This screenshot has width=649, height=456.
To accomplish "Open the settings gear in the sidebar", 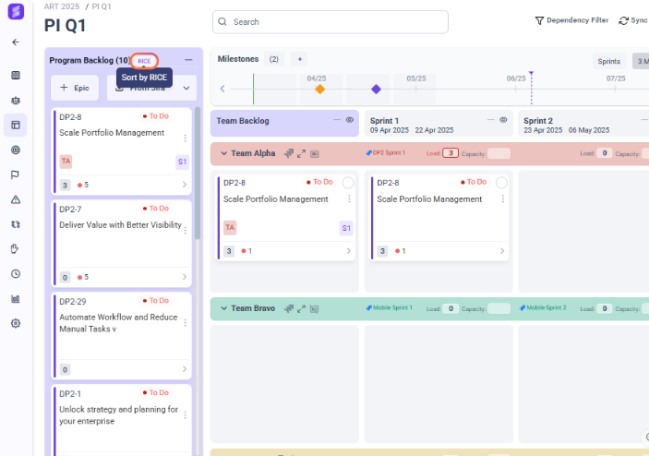I will [15, 324].
